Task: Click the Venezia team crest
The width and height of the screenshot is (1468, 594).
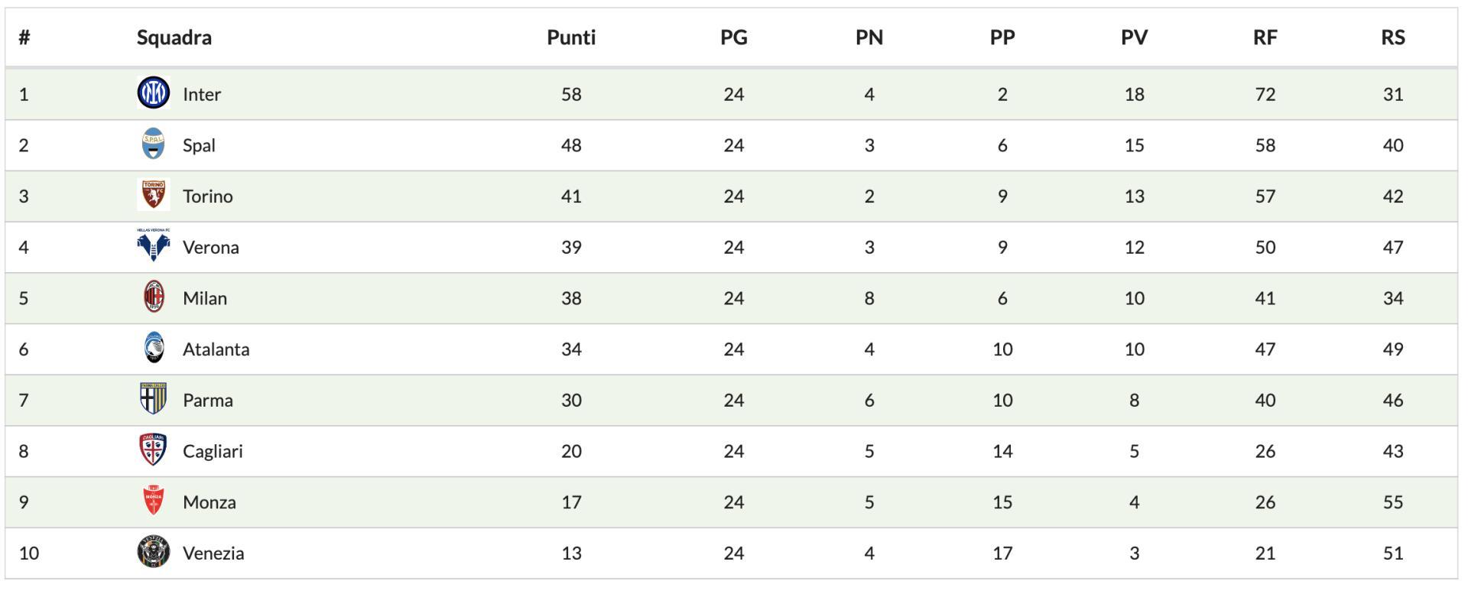Action: [x=153, y=552]
